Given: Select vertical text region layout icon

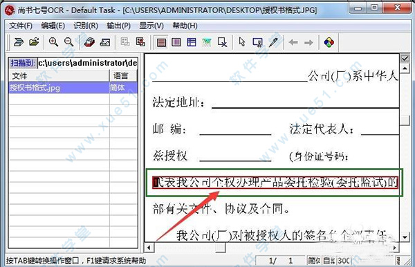Looking at the screenshot, I should tap(176, 42).
